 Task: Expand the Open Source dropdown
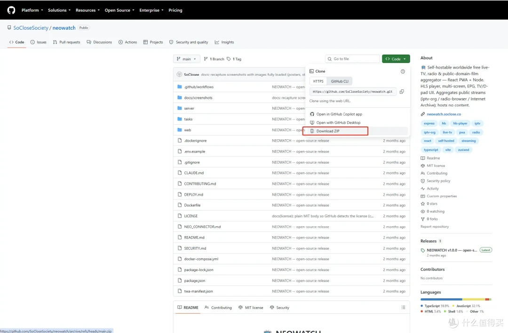click(119, 10)
